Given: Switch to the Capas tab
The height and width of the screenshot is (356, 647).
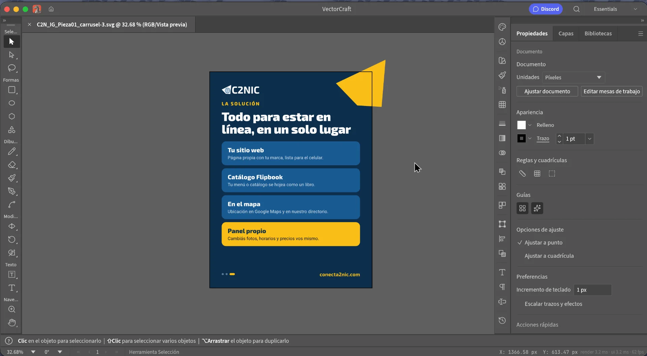Looking at the screenshot, I should click(566, 33).
